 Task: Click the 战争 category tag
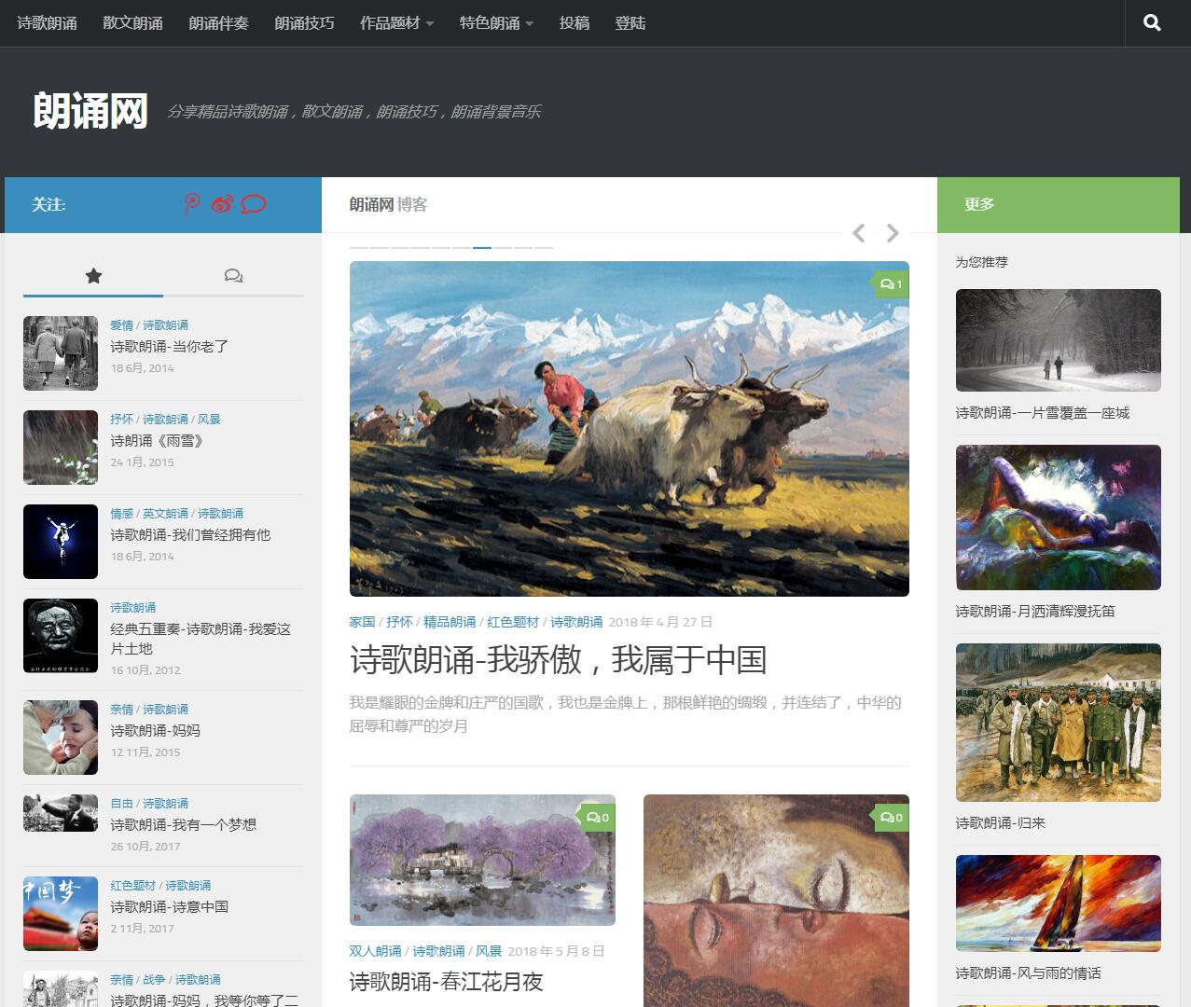point(154,979)
